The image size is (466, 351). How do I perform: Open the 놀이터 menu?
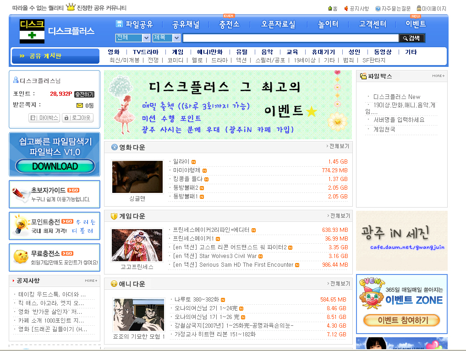(328, 24)
